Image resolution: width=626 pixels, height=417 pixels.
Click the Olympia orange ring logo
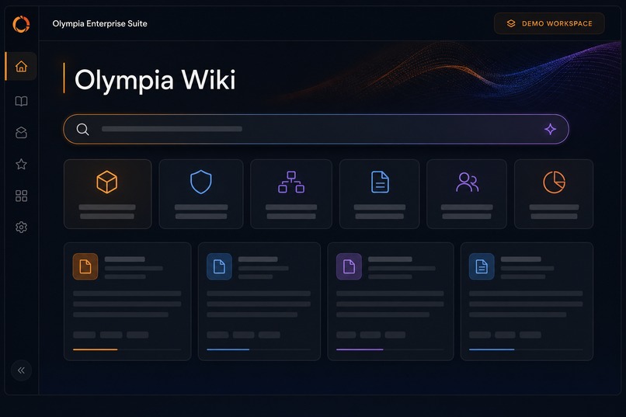click(x=21, y=24)
